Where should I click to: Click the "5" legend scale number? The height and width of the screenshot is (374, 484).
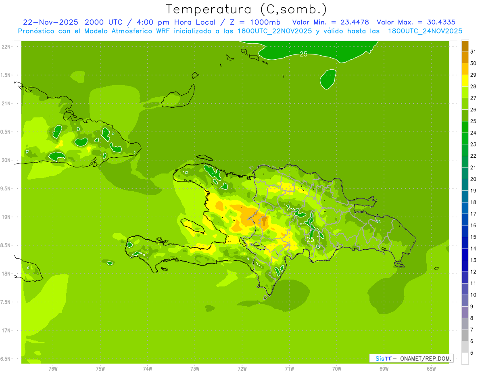point(472,353)
